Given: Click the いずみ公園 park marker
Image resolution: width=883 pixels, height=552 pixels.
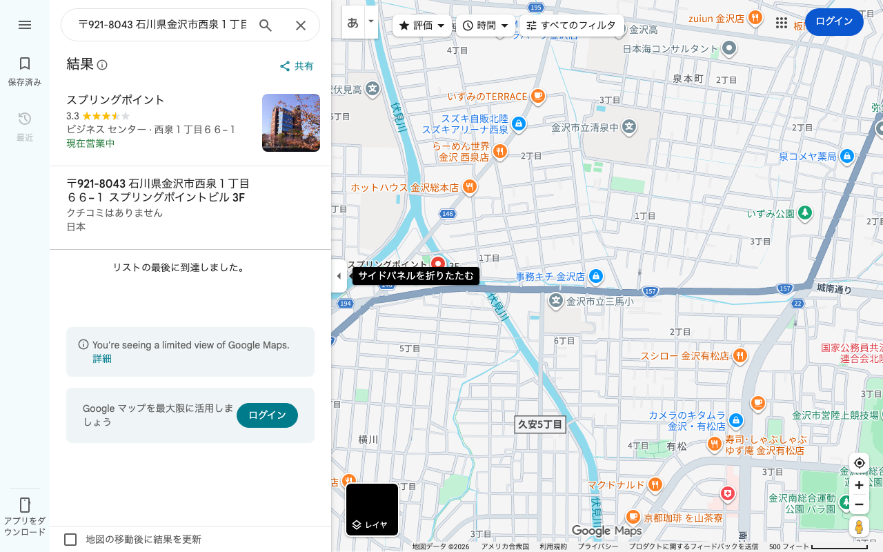Looking at the screenshot, I should (x=805, y=213).
